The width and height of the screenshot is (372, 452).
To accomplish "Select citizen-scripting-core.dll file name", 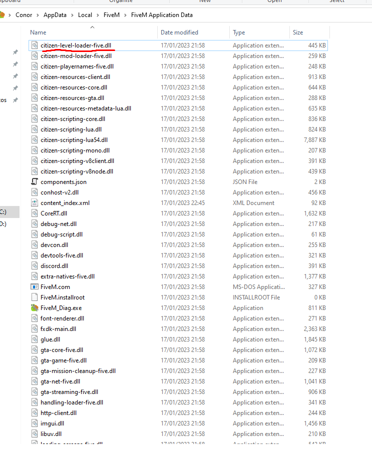I will 73,119.
